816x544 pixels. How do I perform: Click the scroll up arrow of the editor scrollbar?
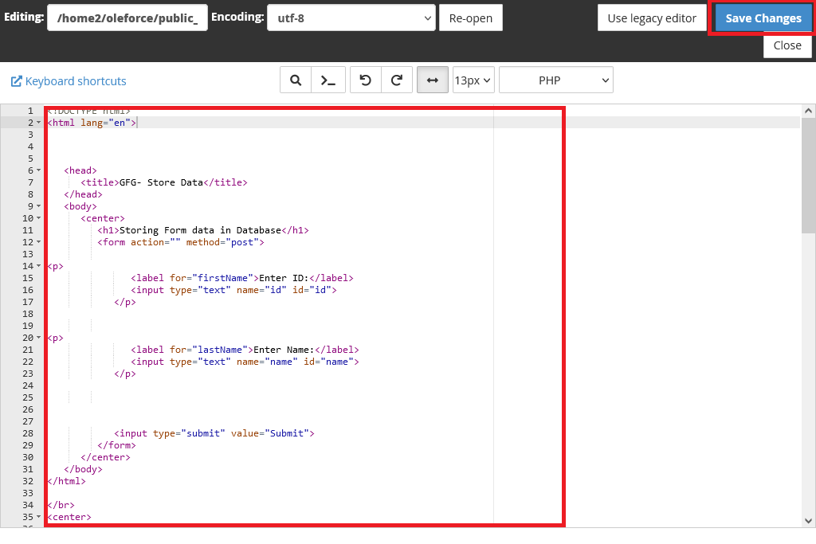click(808, 111)
